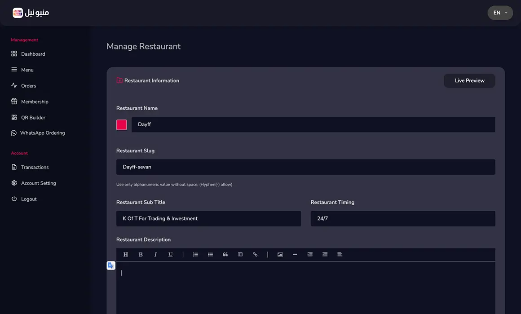Click the Live Preview button
Image resolution: width=521 pixels, height=314 pixels.
click(x=469, y=81)
